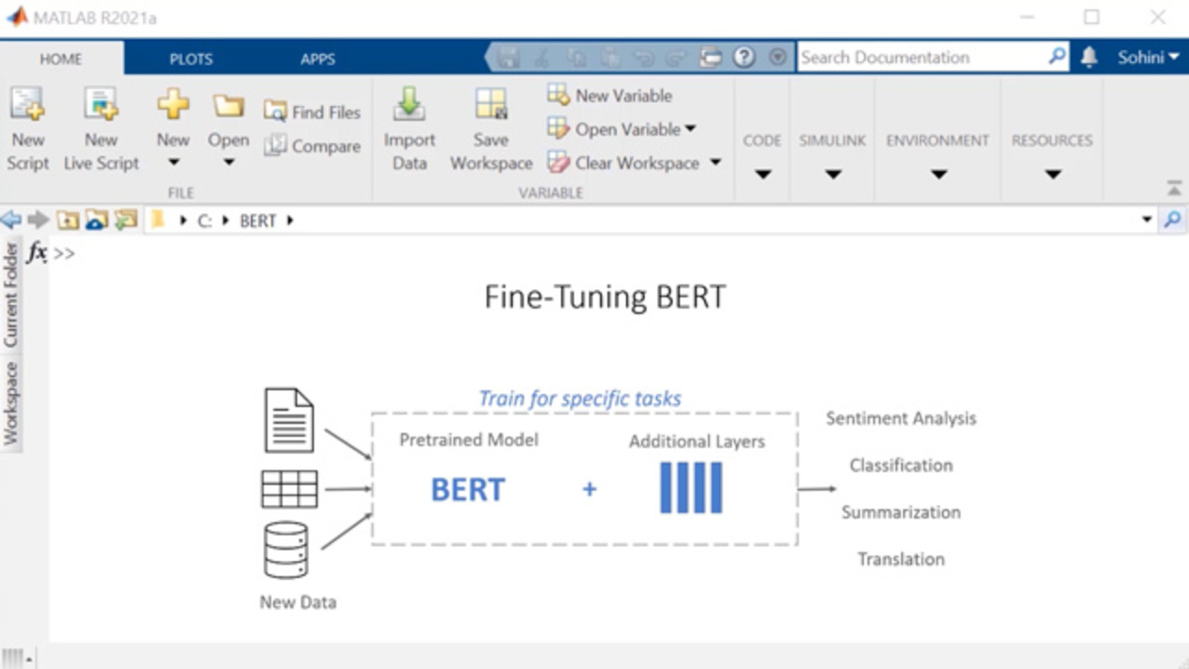Open the Find Files tool
Viewport: 1189px width, 669px height.
(312, 112)
